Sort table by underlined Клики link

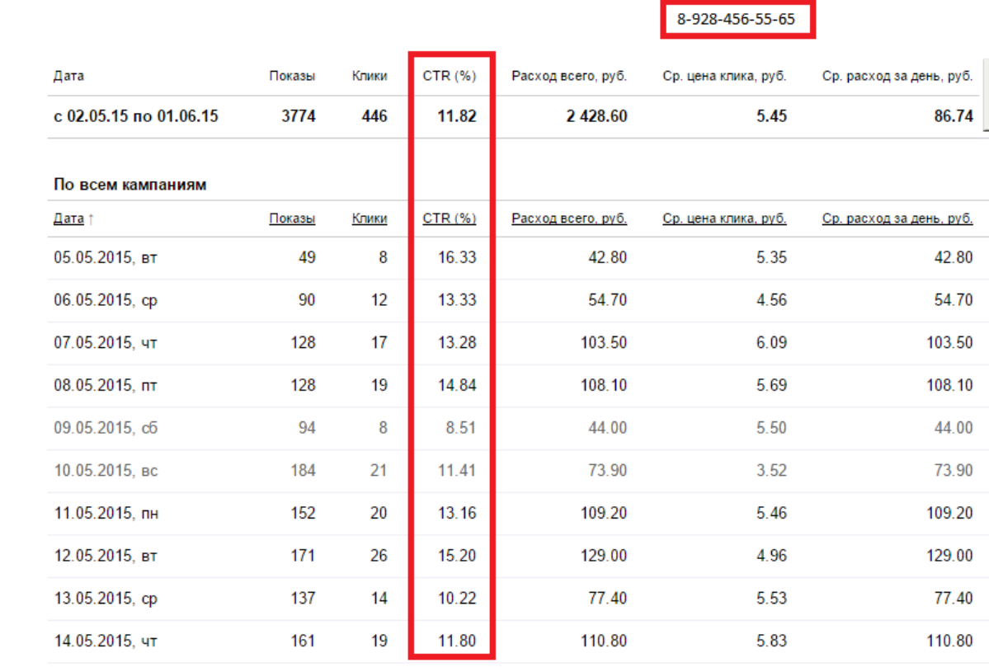(370, 219)
